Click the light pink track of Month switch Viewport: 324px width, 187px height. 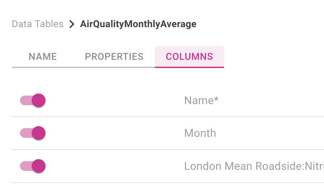click(x=25, y=133)
